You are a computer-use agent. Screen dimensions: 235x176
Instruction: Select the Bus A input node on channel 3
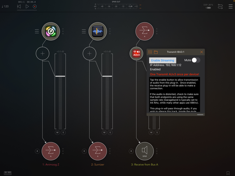point(145,32)
